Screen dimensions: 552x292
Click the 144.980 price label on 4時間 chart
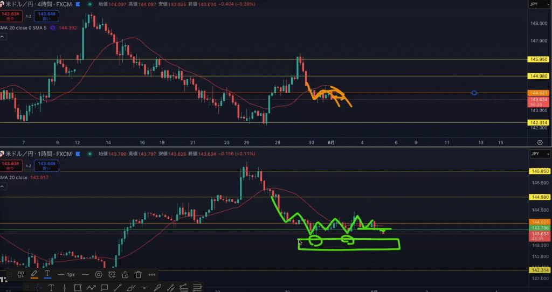pos(539,77)
